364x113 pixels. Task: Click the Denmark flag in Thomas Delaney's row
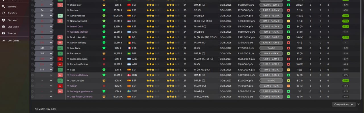(129, 75)
